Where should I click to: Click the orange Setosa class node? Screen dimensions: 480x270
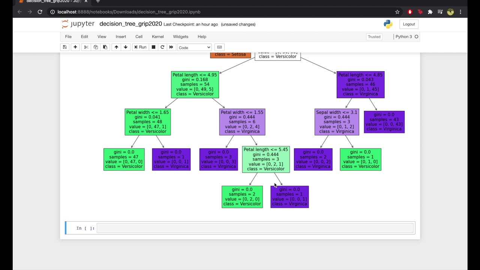(x=230, y=55)
